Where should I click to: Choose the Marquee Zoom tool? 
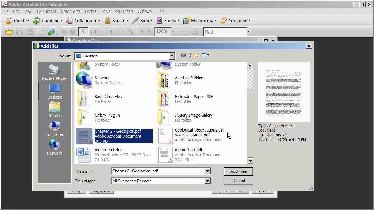pos(131,32)
